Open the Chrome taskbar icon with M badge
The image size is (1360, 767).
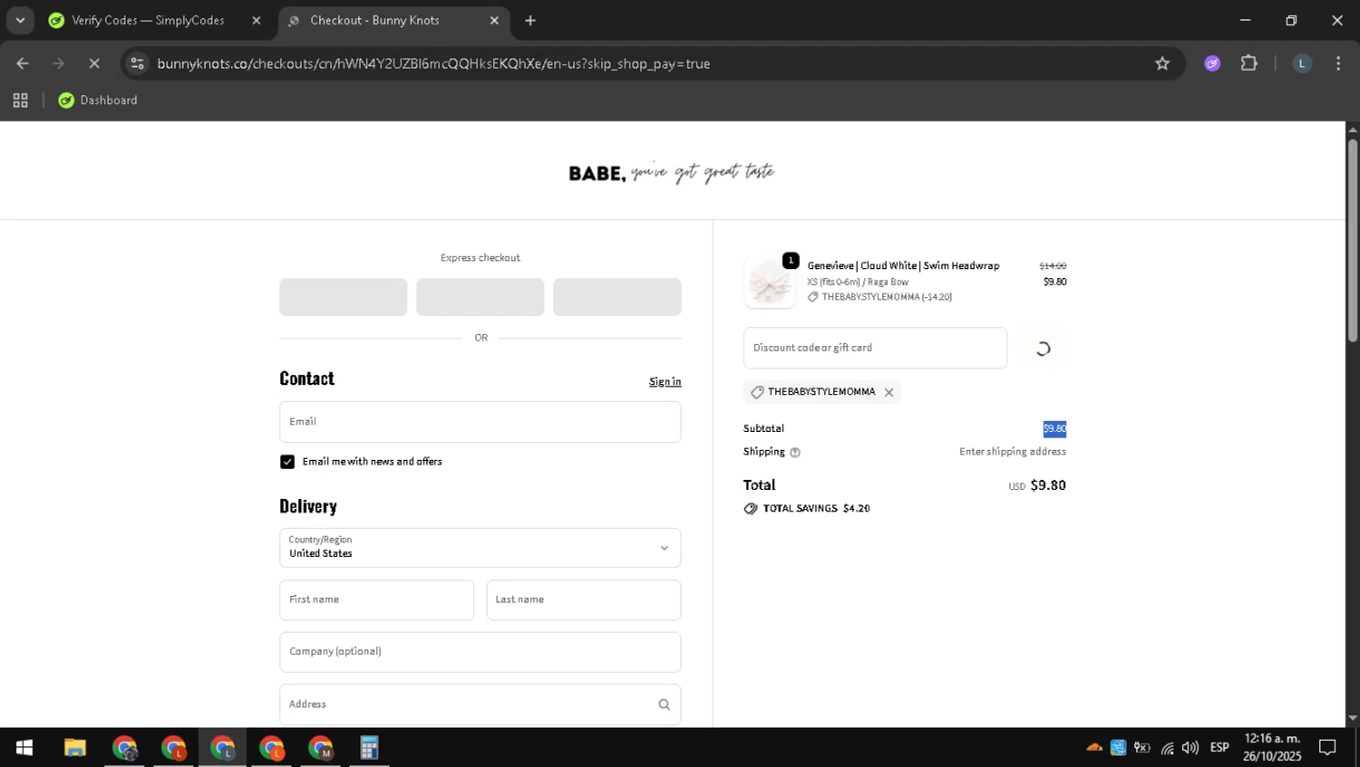click(320, 748)
